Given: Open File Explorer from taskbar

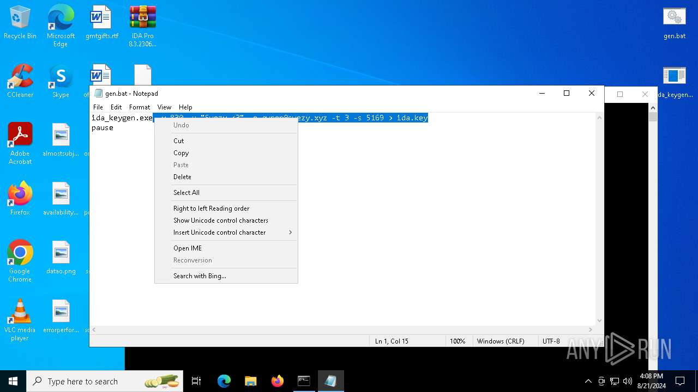Looking at the screenshot, I should [x=250, y=381].
